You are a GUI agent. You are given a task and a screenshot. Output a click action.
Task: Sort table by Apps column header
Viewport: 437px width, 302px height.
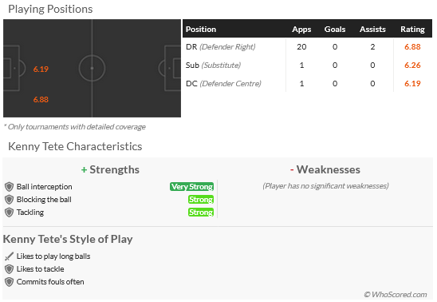pyautogui.click(x=301, y=30)
